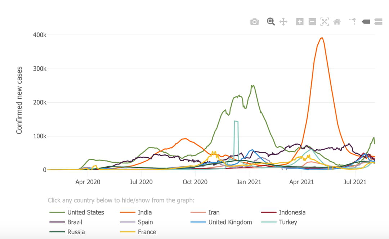The width and height of the screenshot is (389, 239).
Task: Click the France legend color line
Action: [128, 232]
